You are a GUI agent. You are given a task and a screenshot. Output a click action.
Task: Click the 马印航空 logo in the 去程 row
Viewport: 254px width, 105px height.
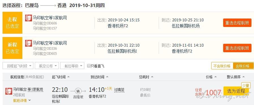[29, 18]
